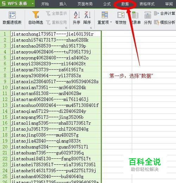176x183 pixels.
Task: Select row header 17
Action: click(x=5, y=129)
